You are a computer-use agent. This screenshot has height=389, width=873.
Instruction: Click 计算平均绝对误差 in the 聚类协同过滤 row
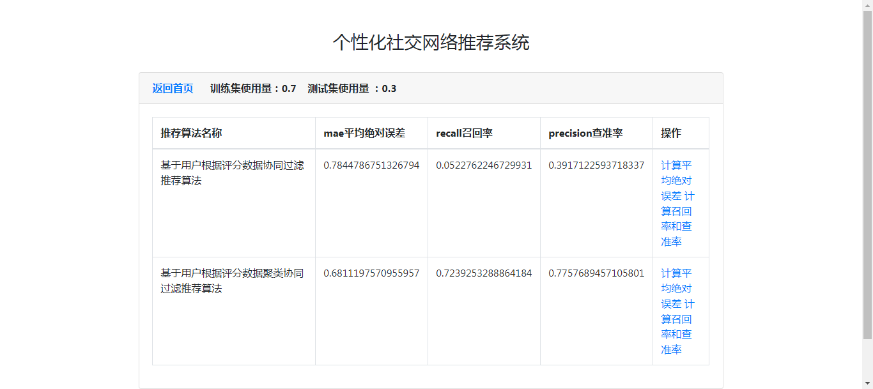coord(676,288)
